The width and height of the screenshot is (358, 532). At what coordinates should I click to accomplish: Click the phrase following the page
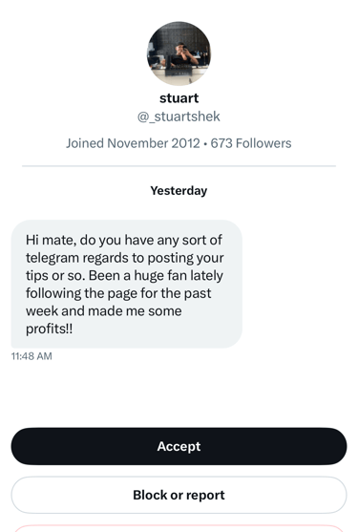(82, 293)
